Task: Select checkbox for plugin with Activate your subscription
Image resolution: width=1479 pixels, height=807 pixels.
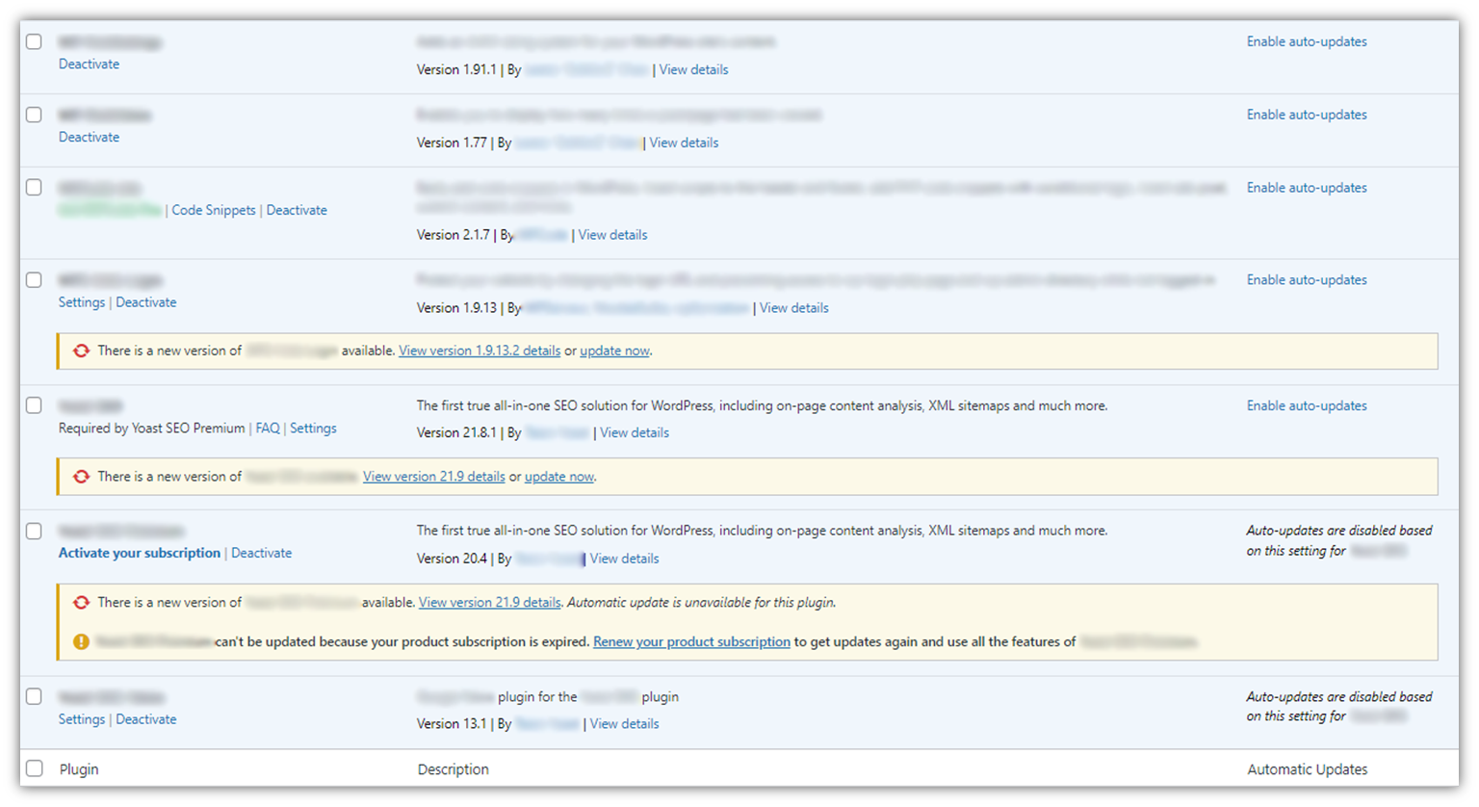Action: [34, 532]
